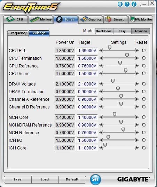
Task: Decrease CPU PLL voltage with the left arrow
Action: pos(101,50)
